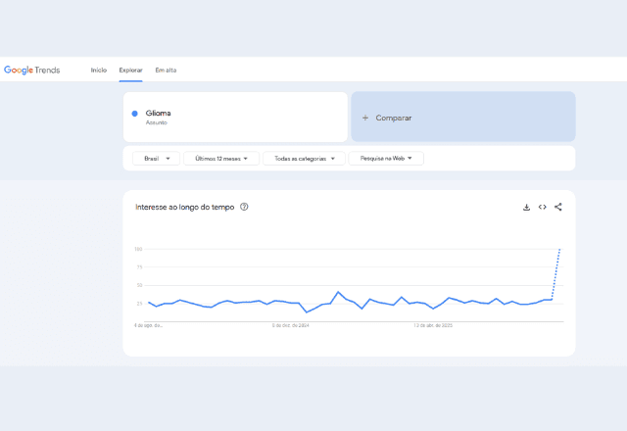The width and height of the screenshot is (627, 431).
Task: Download the chart data as CSV
Action: 527,207
